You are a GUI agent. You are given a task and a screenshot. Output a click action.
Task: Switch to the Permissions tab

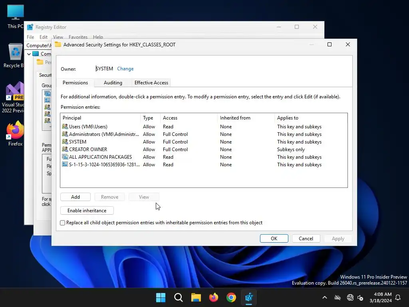point(75,83)
